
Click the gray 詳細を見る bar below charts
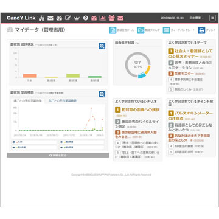pos(58,155)
